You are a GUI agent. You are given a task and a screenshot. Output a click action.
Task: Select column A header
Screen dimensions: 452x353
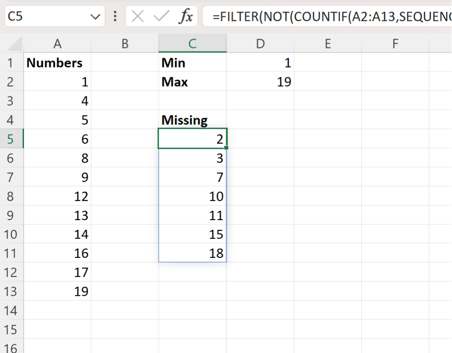[57, 44]
